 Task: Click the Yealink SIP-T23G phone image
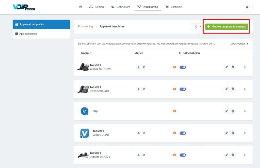pos(83,67)
